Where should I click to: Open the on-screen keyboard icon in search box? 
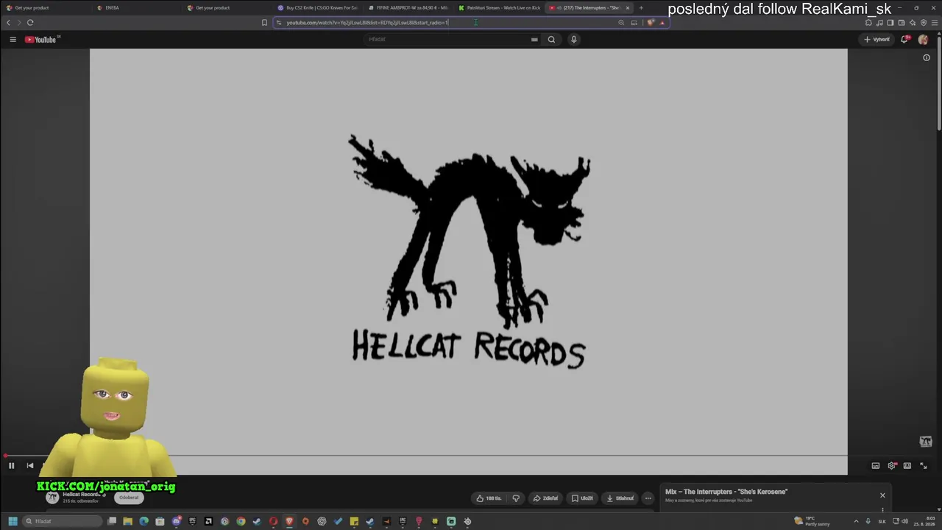click(534, 39)
